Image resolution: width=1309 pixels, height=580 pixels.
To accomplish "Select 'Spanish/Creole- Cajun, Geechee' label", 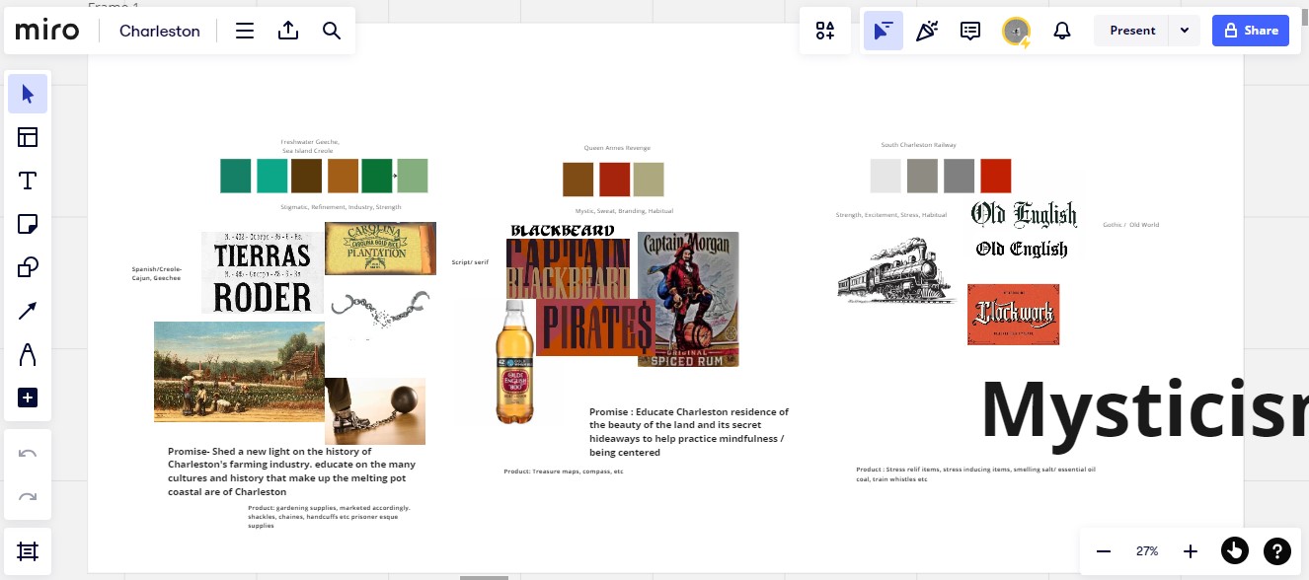I will 157,273.
